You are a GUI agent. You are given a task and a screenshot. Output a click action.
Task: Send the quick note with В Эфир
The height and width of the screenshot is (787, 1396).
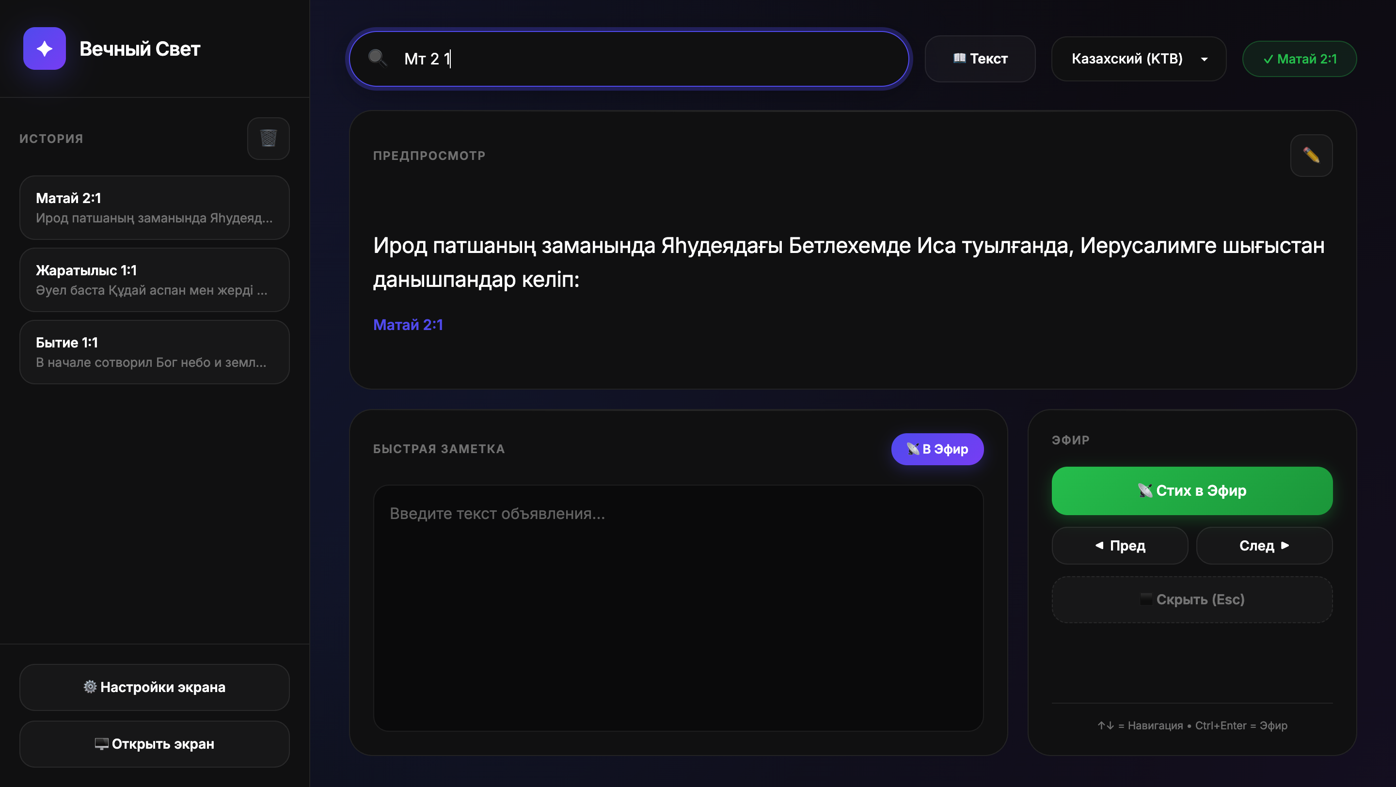(937, 449)
